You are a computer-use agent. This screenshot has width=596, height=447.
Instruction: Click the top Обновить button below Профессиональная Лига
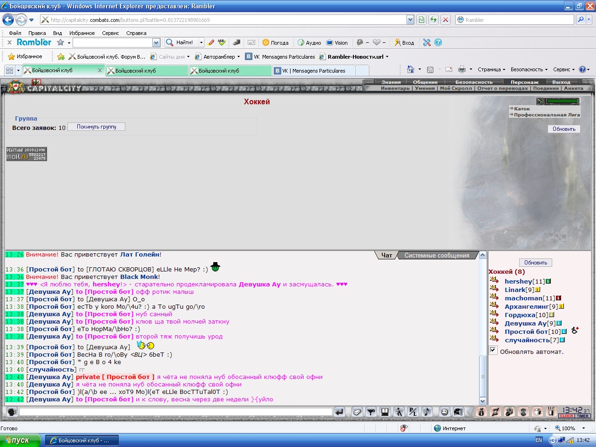coord(564,129)
